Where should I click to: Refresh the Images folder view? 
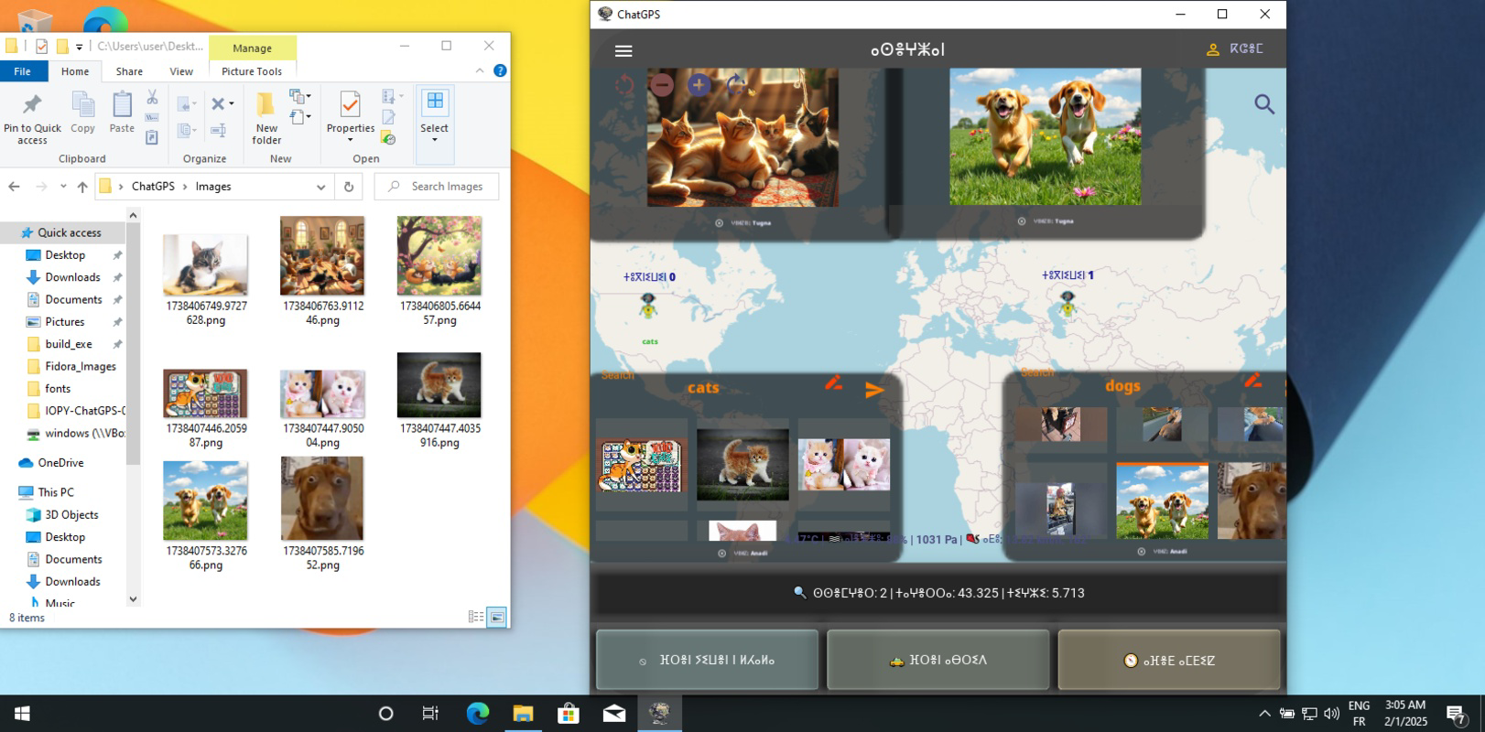tap(348, 187)
